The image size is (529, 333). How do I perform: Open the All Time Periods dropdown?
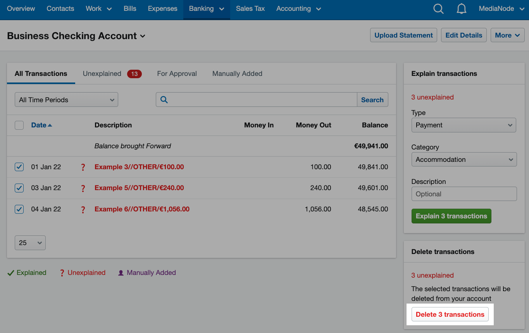66,100
